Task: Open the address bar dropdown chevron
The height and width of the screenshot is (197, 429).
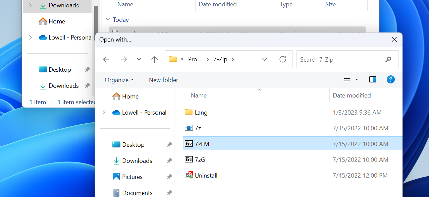Action: (264, 59)
